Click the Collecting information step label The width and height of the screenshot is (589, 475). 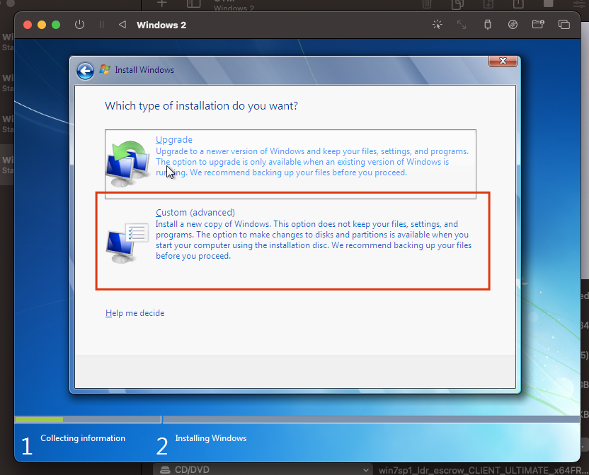click(x=83, y=438)
